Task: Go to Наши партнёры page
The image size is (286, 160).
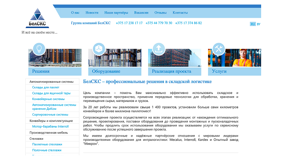Action: coord(116,12)
